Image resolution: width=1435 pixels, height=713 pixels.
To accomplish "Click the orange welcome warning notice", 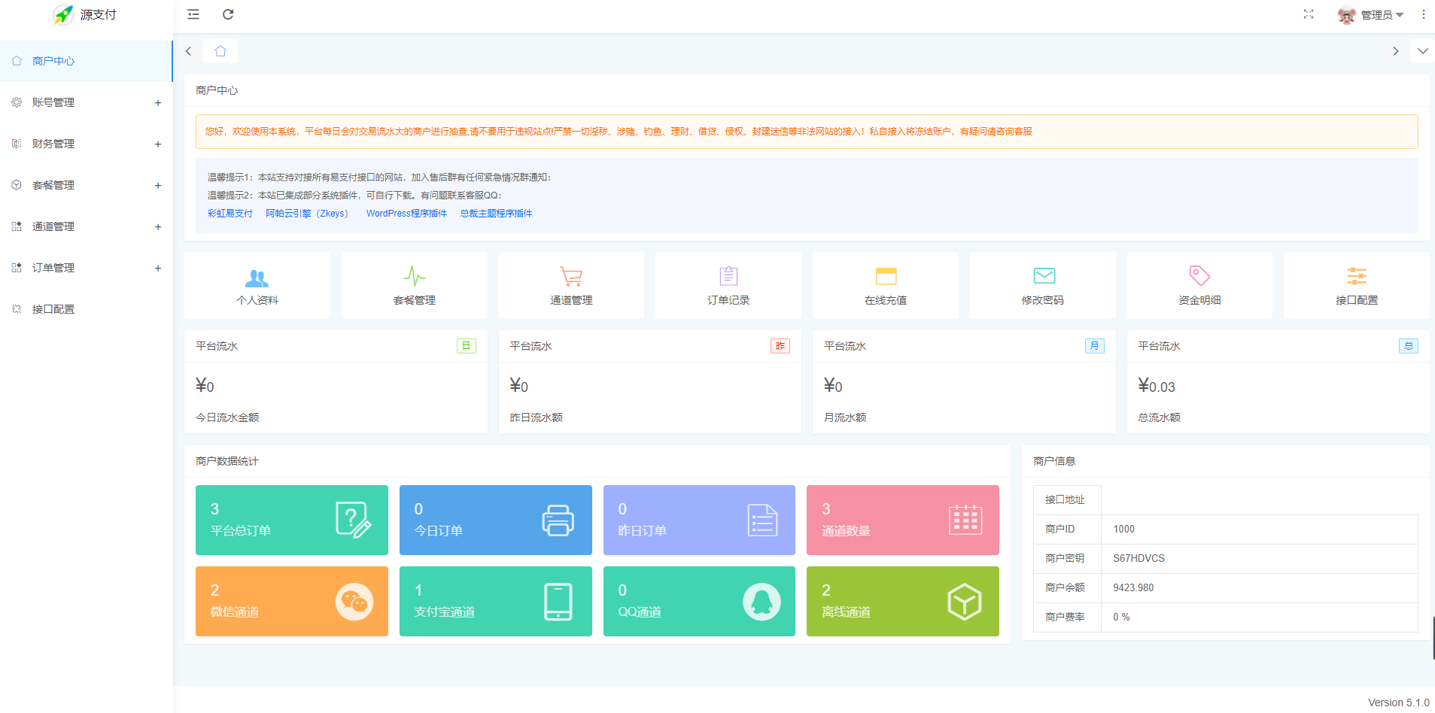I will 807,132.
